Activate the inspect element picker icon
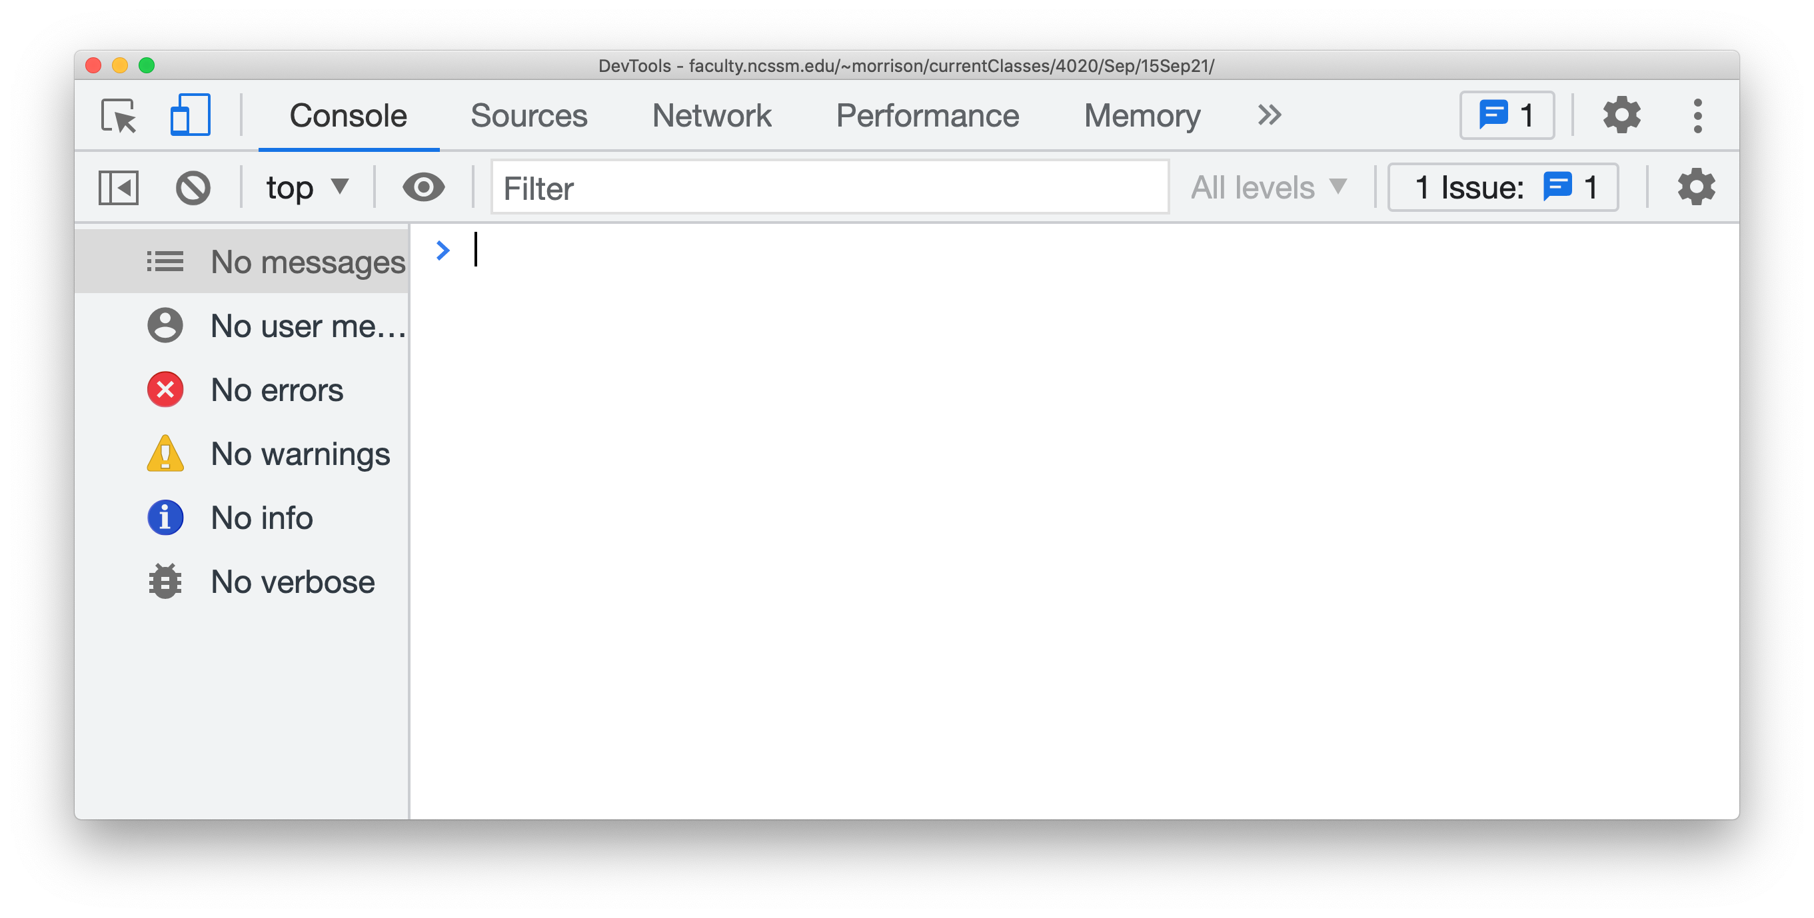This screenshot has height=918, width=1814. point(119,115)
